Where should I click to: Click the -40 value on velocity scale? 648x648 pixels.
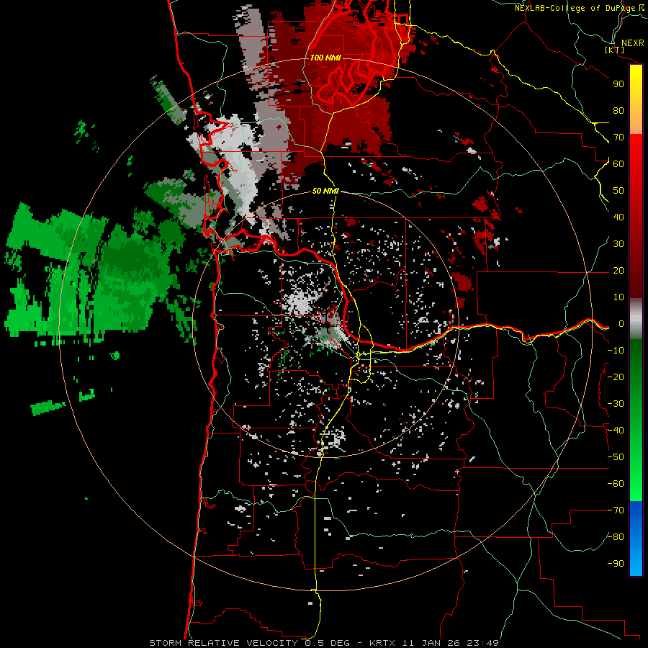(616, 431)
